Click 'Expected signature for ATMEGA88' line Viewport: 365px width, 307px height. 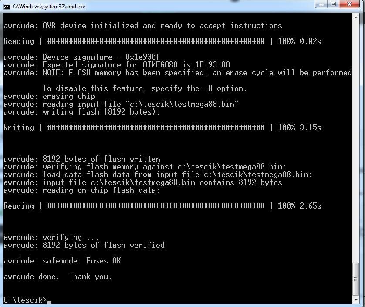click(117, 65)
